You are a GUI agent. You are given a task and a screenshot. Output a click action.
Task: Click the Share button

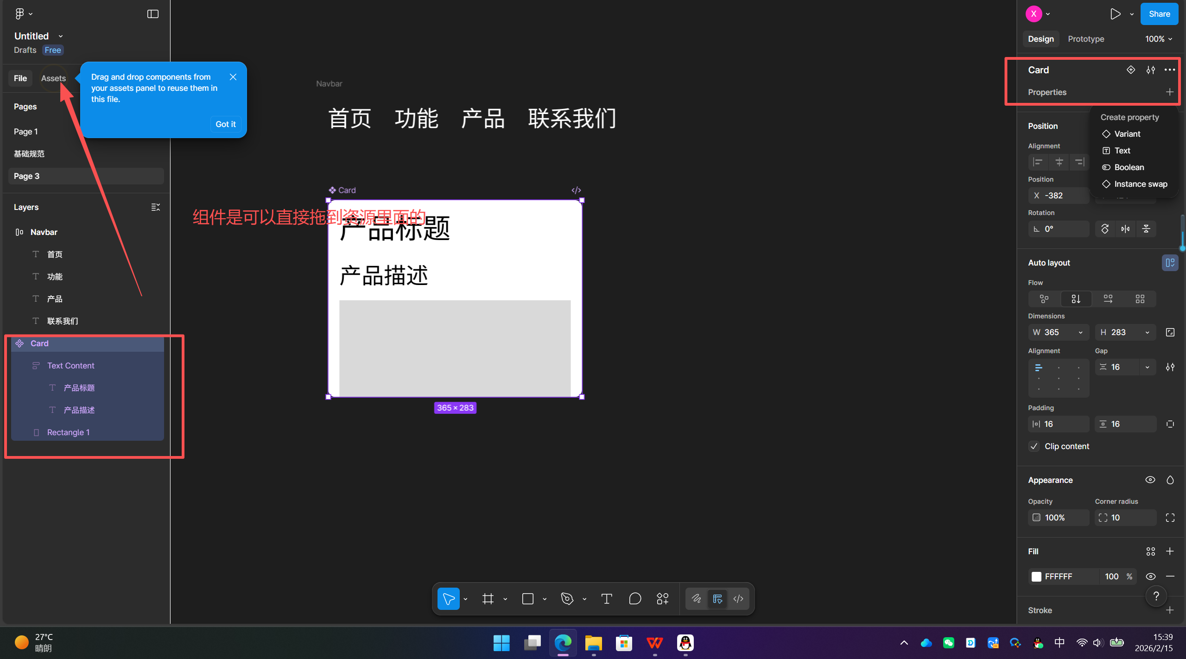click(x=1159, y=13)
